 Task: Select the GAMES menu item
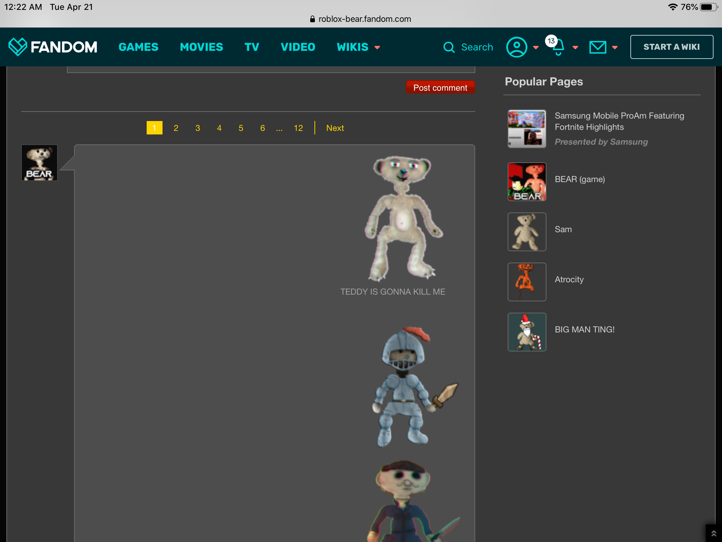click(x=139, y=47)
